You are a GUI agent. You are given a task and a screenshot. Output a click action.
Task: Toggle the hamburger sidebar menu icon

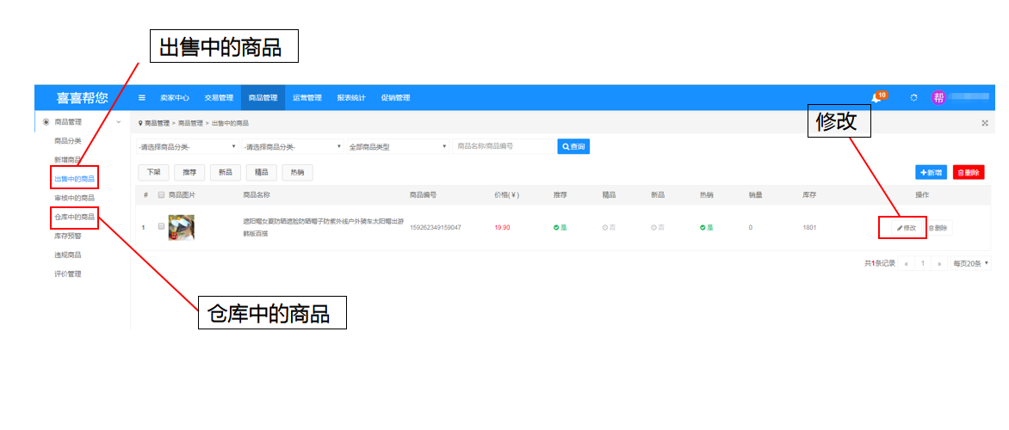pos(142,98)
